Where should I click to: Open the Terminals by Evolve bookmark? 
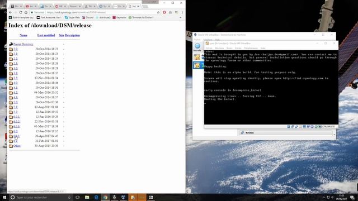tap(141, 17)
